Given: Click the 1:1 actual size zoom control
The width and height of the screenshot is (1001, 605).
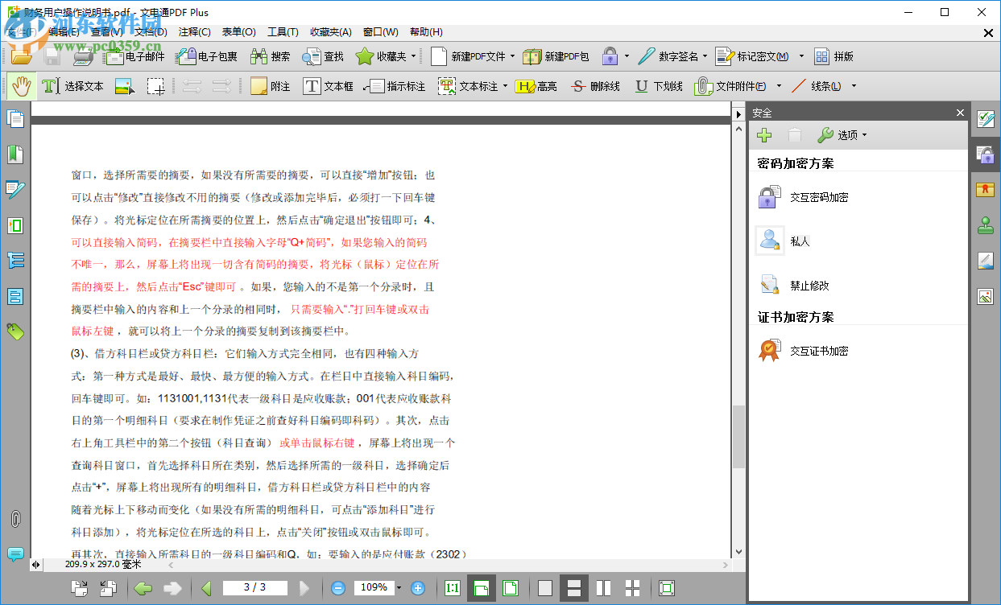Looking at the screenshot, I should pos(452,588).
